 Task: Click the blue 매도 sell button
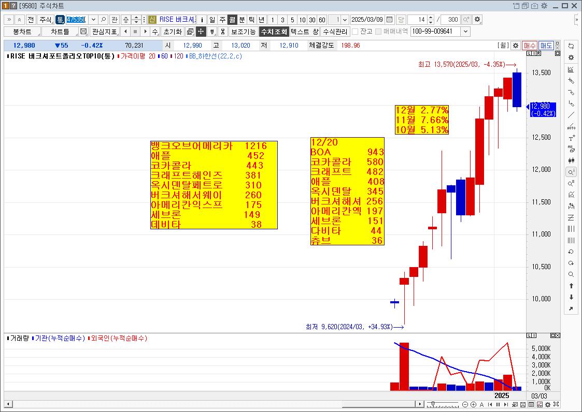(546, 46)
